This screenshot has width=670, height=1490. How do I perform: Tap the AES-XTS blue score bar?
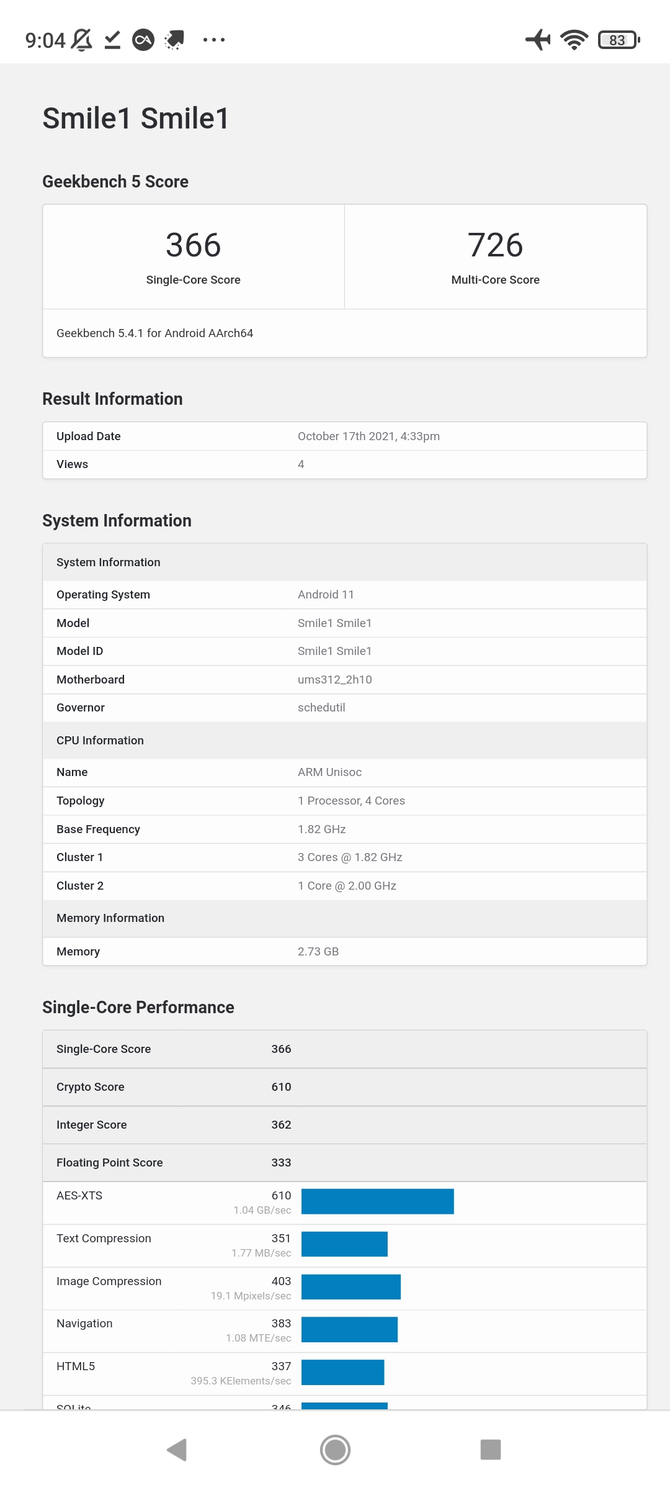point(377,1201)
